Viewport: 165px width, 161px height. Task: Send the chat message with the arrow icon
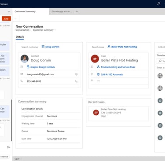9,147
